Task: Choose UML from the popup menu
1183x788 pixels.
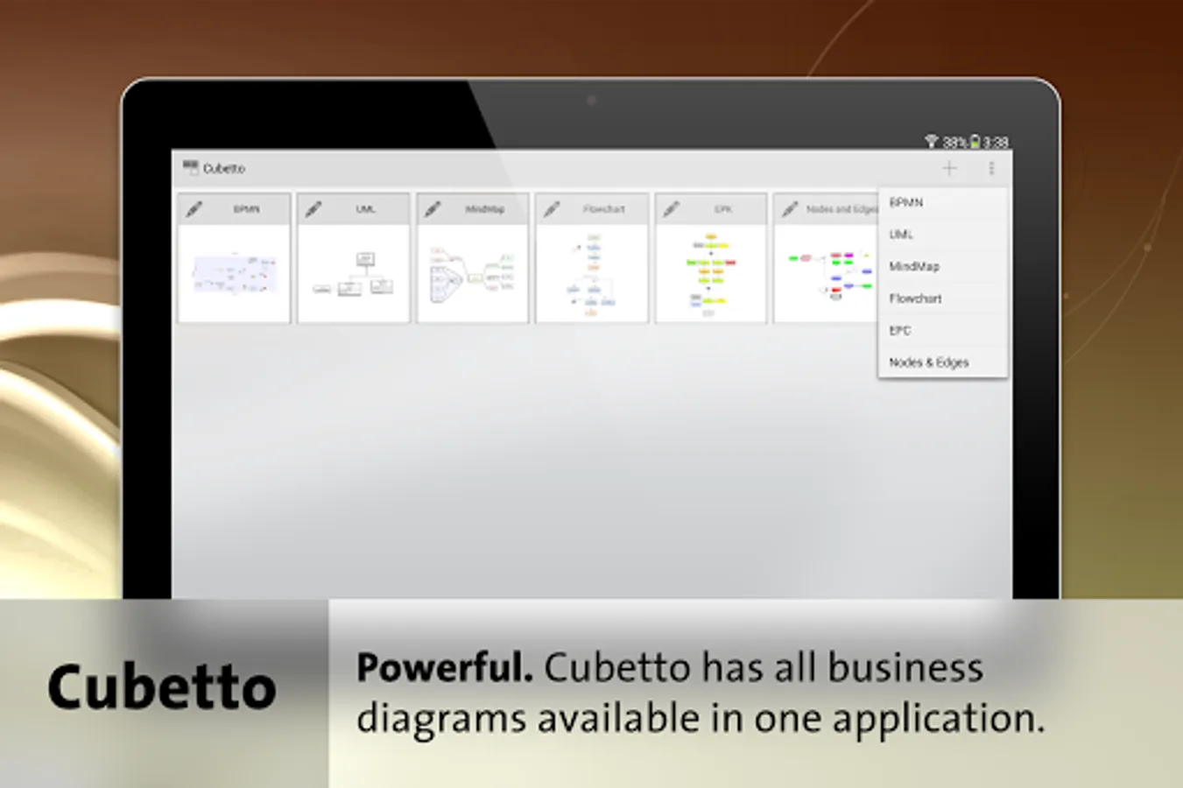Action: pyautogui.click(x=943, y=235)
